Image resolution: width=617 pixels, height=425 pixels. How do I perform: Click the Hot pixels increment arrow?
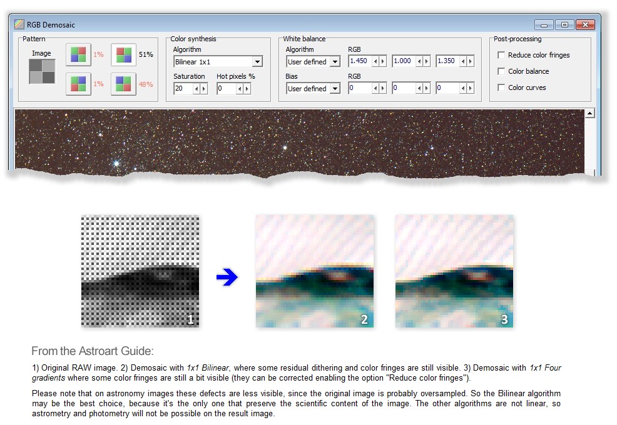[248, 88]
